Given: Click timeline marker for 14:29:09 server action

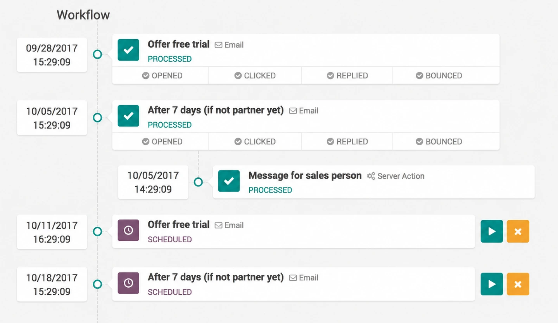Looking at the screenshot, I should pyautogui.click(x=198, y=182).
